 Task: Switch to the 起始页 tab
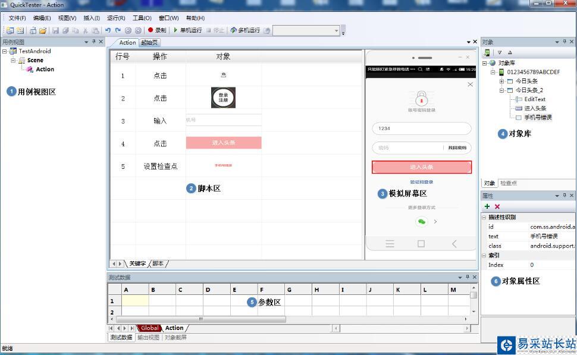pyautogui.click(x=149, y=42)
